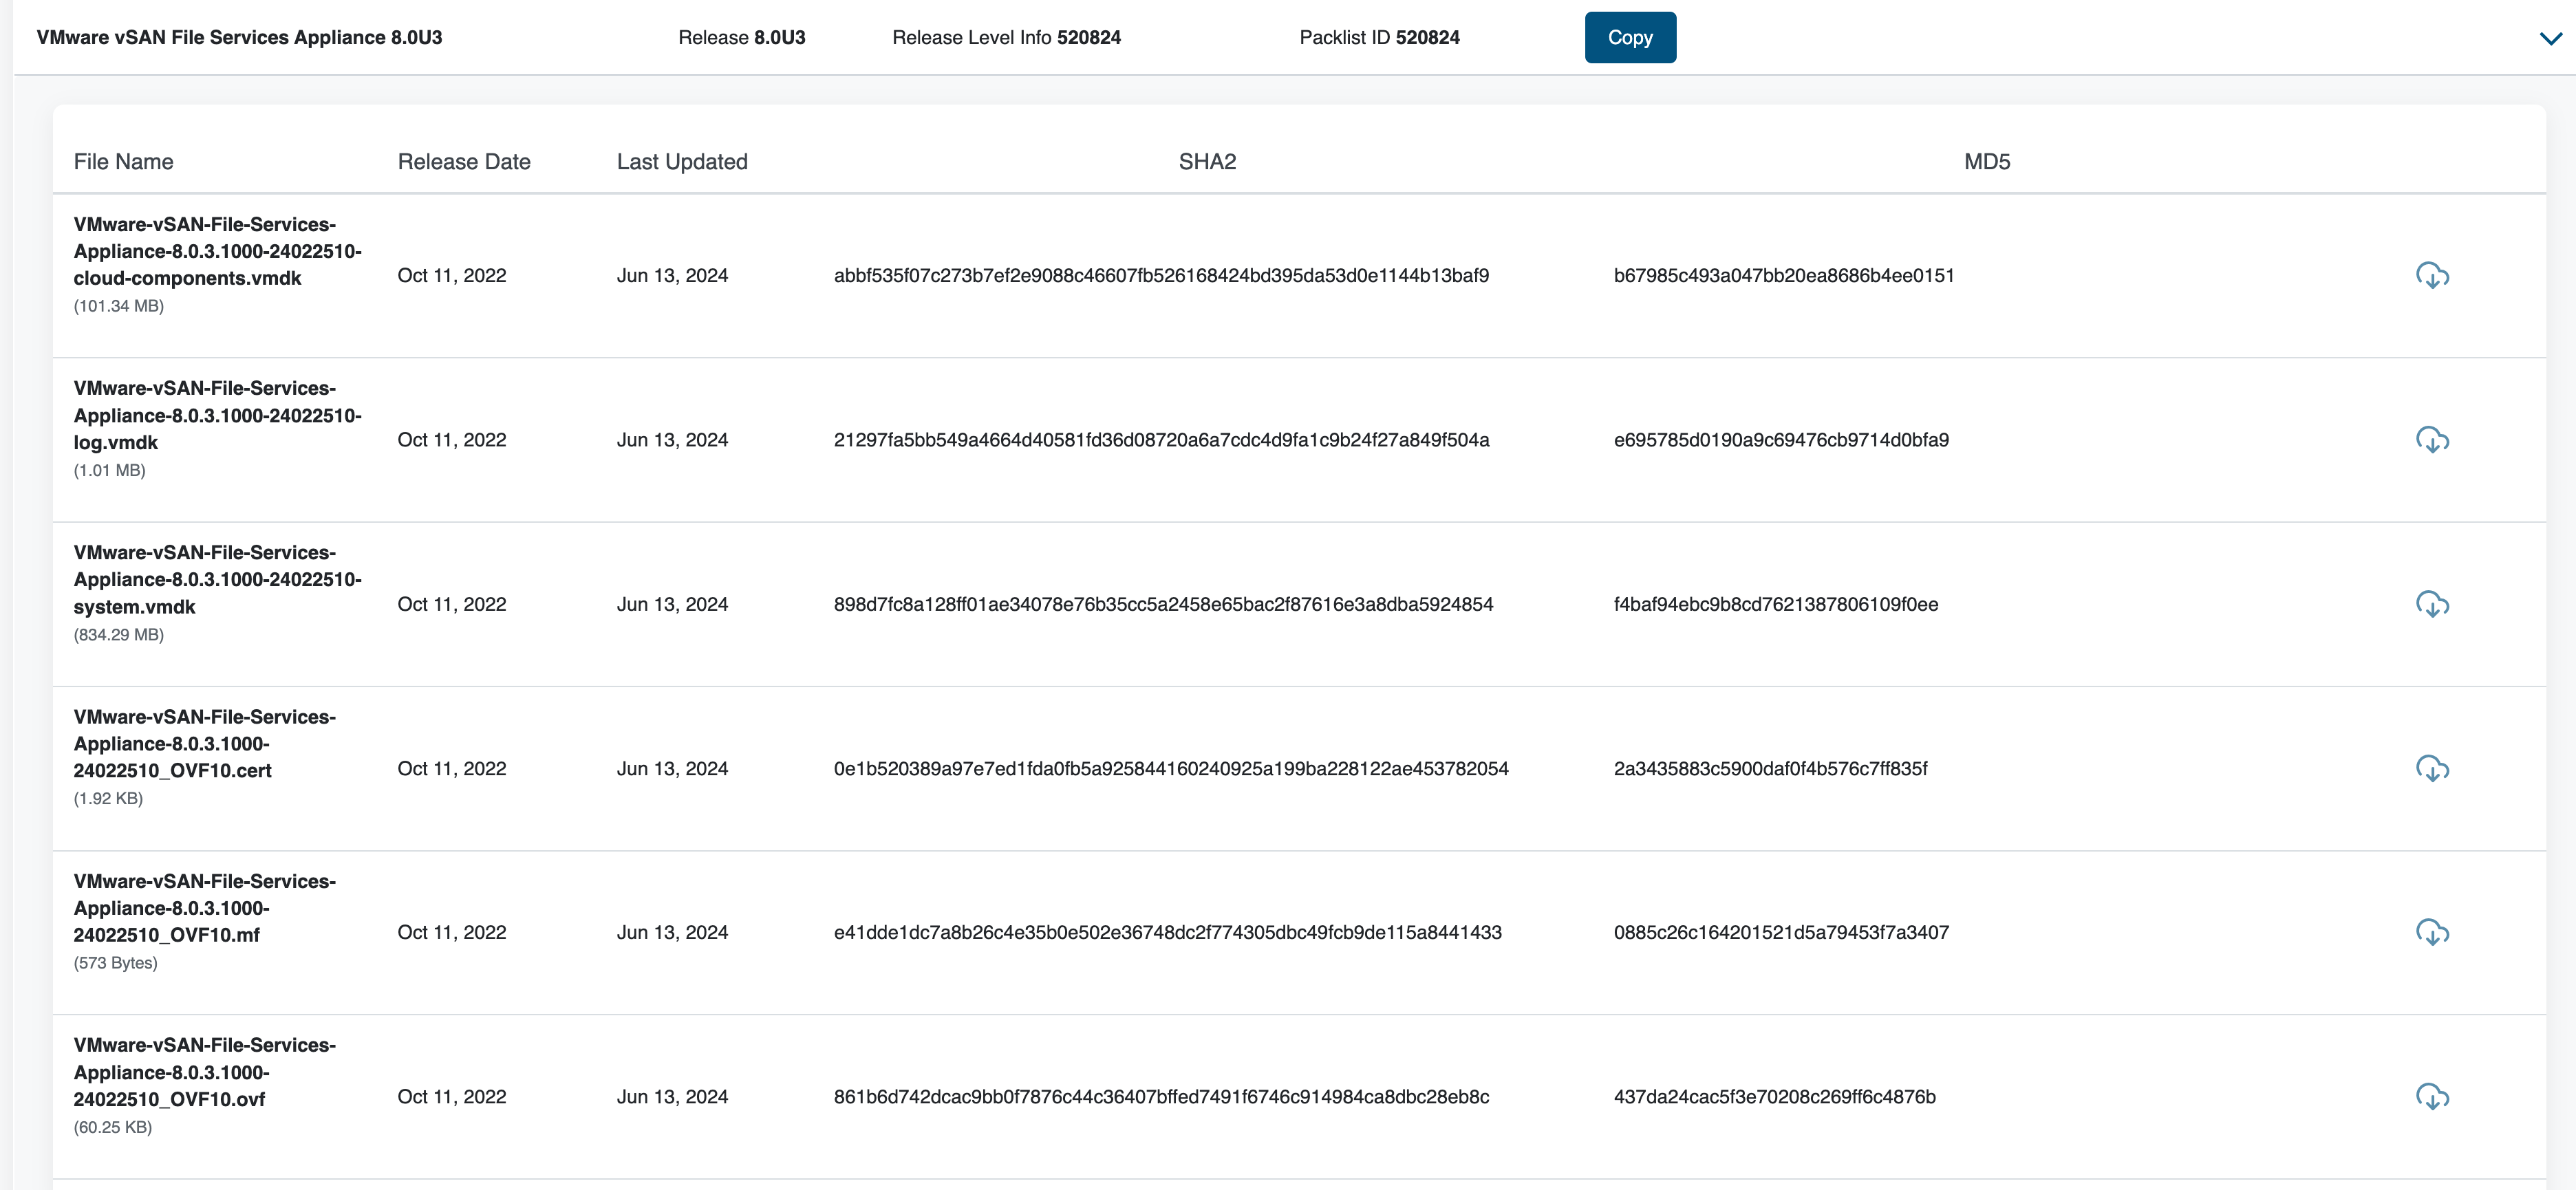Select the Last Updated column header
The width and height of the screenshot is (2576, 1190).
[x=682, y=161]
